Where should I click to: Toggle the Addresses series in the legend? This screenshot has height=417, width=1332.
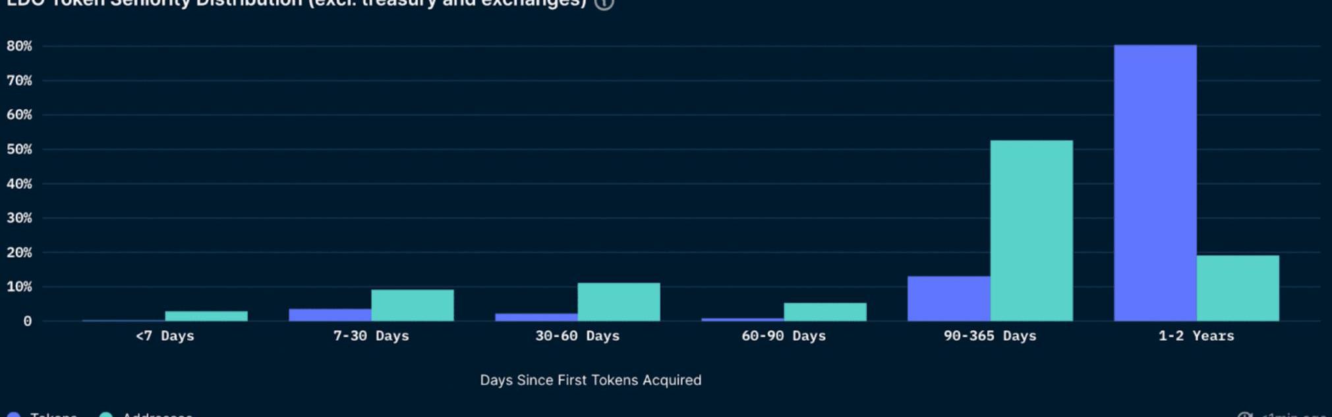click(157, 415)
